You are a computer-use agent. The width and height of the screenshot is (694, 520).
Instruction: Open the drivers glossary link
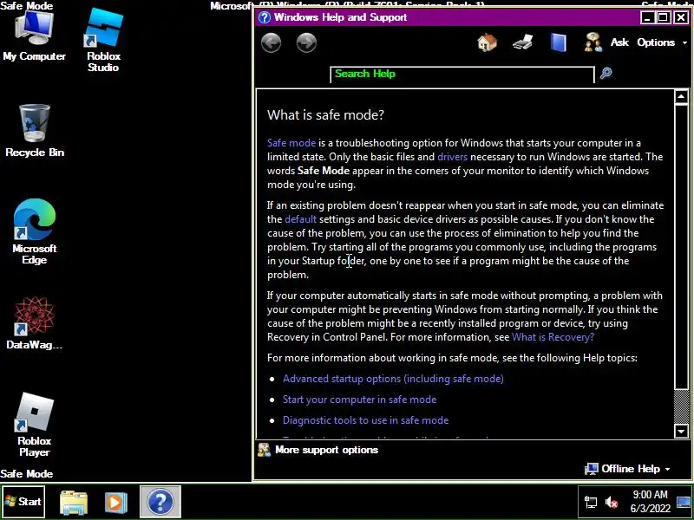pos(452,157)
